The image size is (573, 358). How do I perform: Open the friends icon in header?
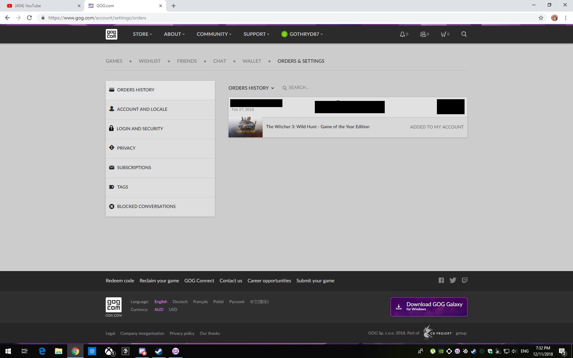(x=423, y=34)
